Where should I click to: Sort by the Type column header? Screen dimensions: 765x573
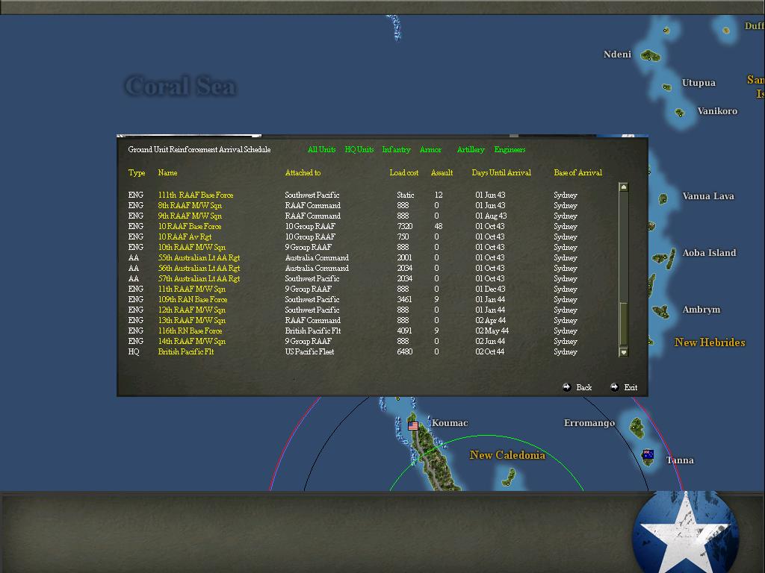[137, 172]
